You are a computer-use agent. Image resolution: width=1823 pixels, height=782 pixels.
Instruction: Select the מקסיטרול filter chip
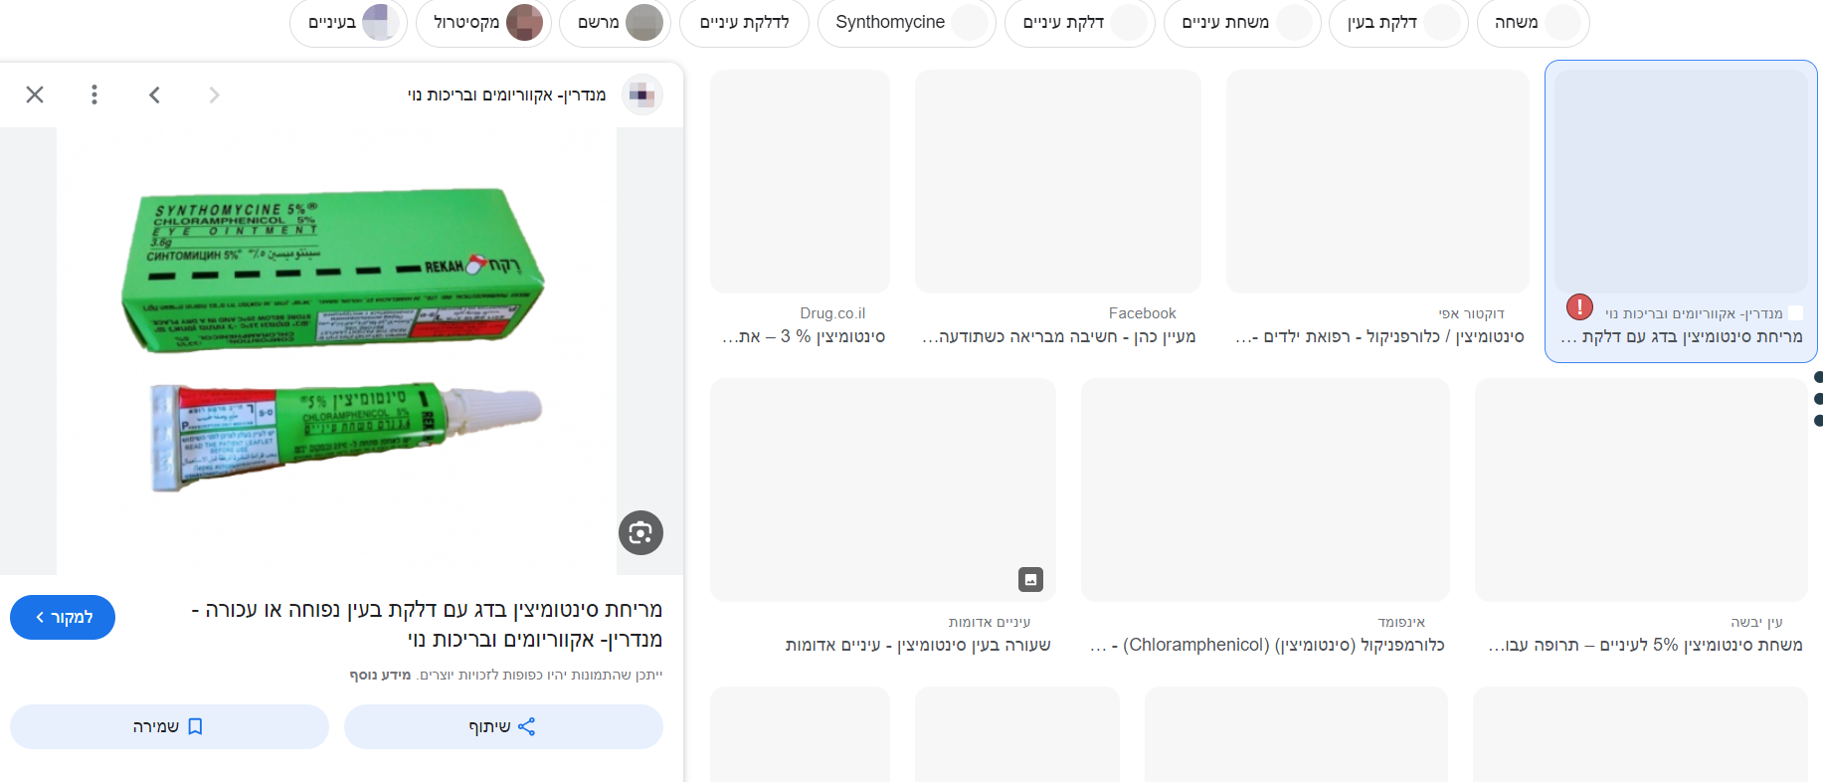tap(483, 22)
